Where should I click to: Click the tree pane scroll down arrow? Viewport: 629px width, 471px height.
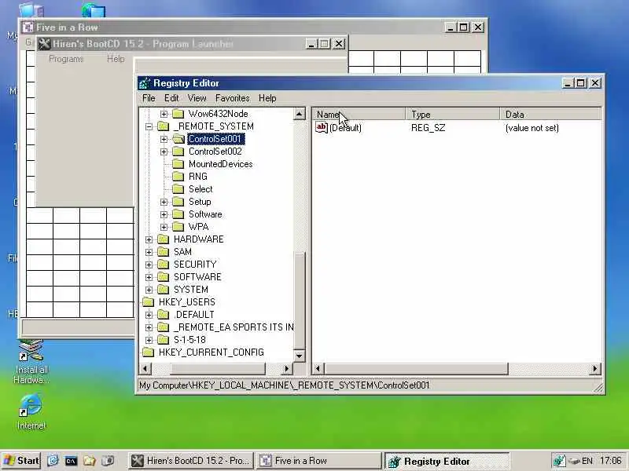[300, 356]
